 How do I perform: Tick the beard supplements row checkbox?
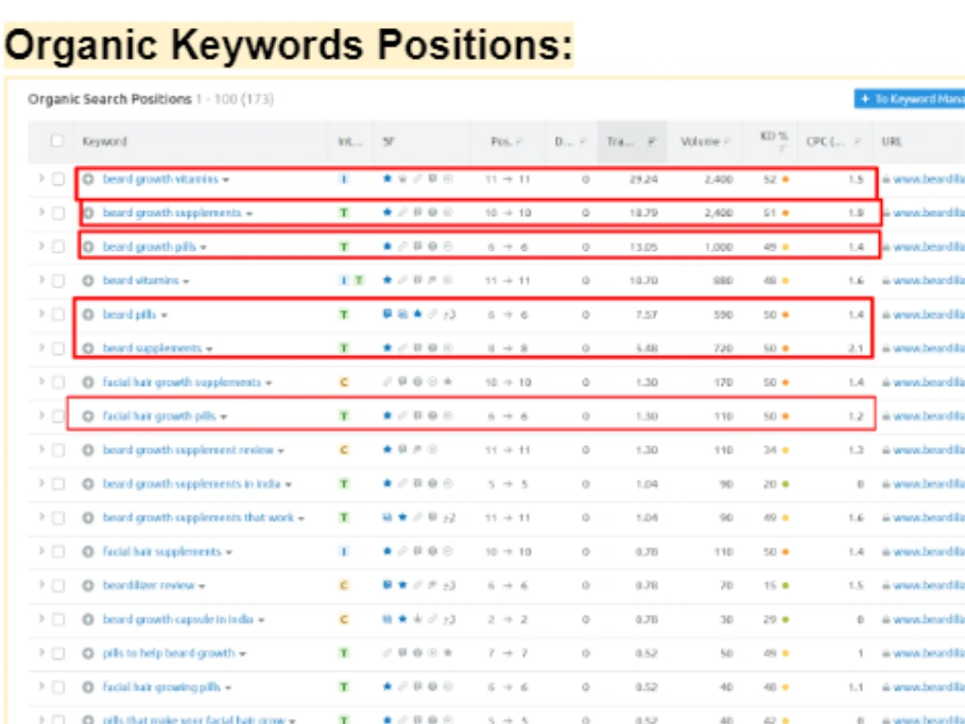58,348
